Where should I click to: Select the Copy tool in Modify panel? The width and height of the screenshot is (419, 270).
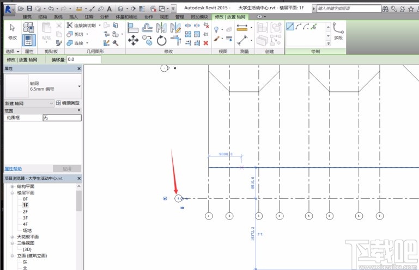click(x=147, y=40)
